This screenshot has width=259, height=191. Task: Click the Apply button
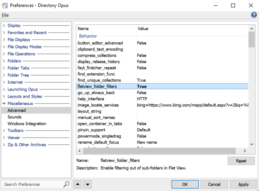tap(244, 184)
